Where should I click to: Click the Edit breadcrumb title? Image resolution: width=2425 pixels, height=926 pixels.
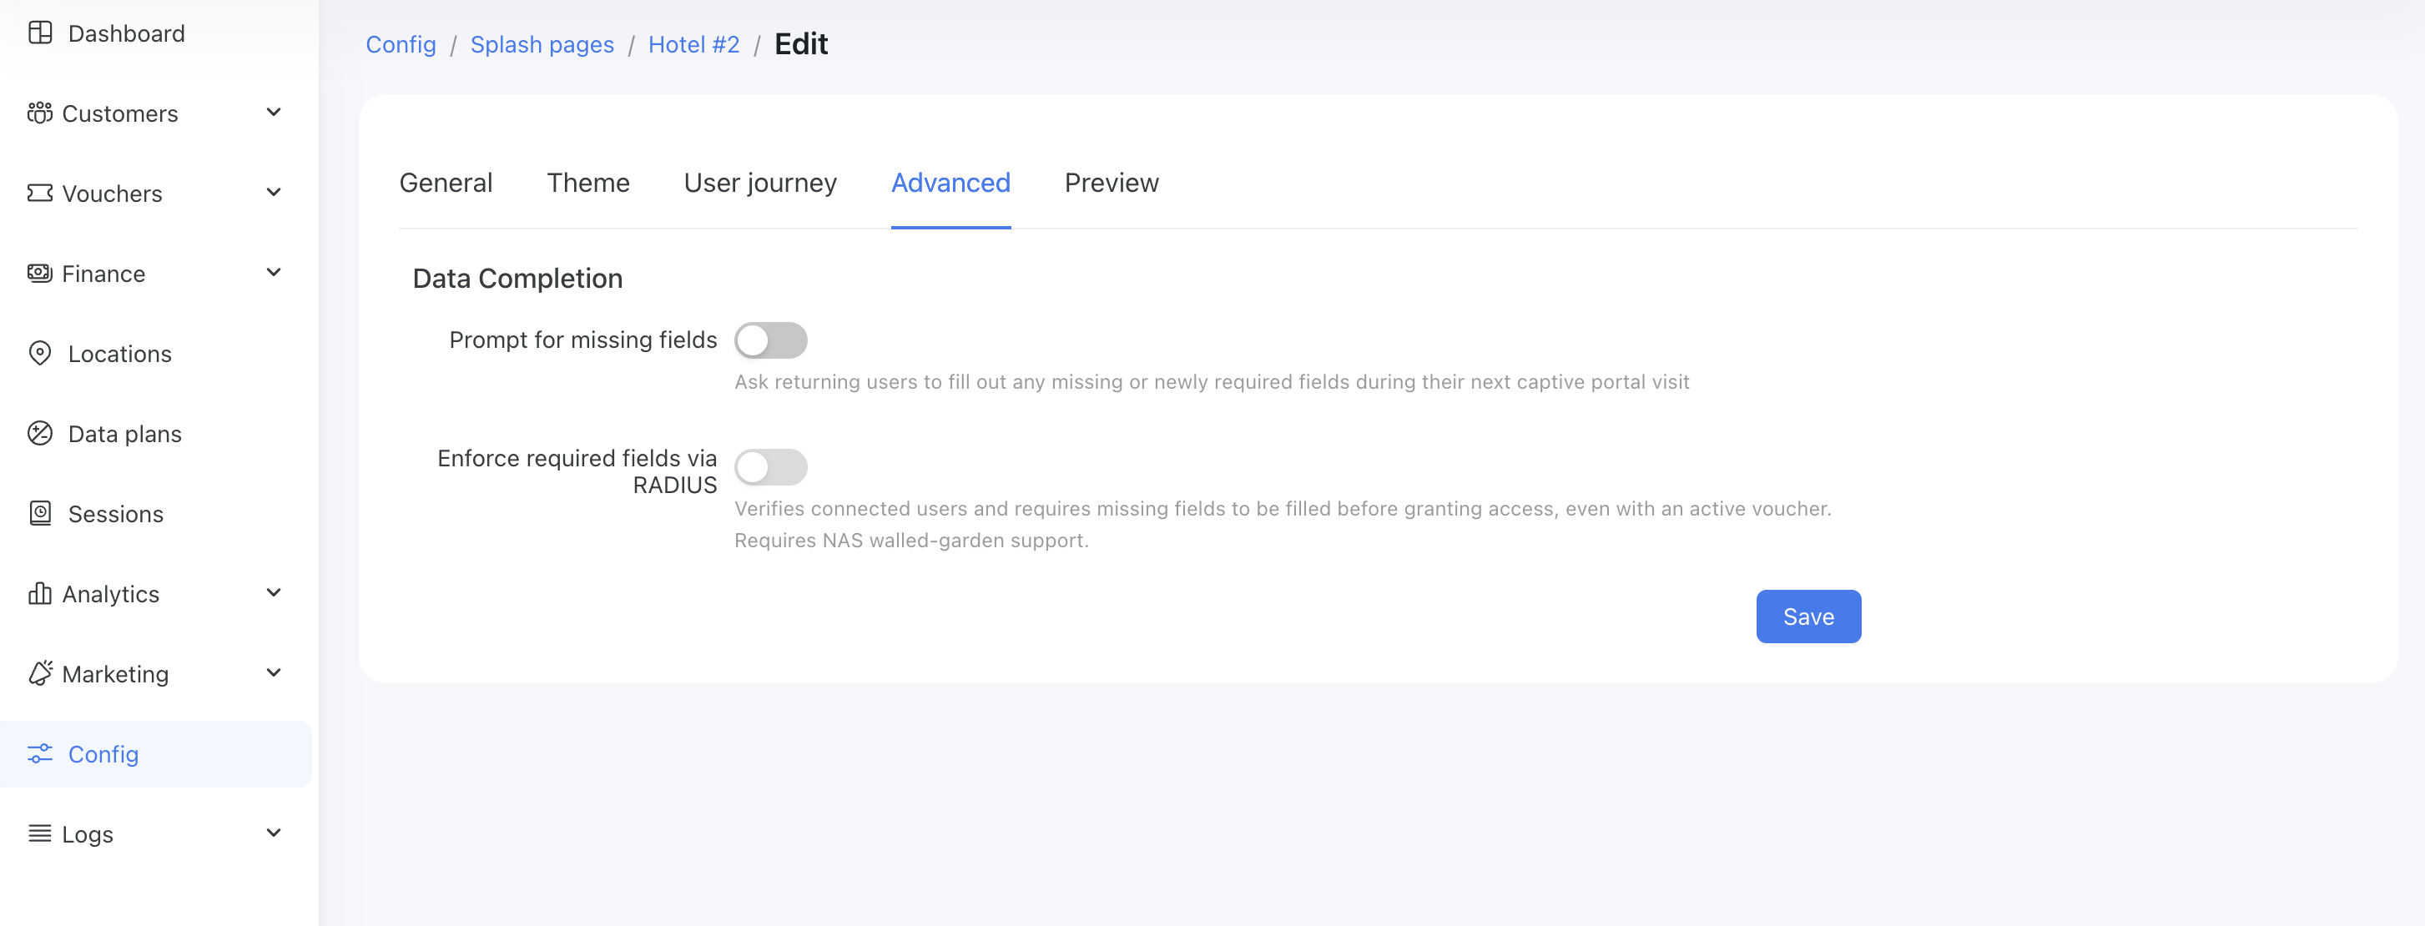pos(801,44)
